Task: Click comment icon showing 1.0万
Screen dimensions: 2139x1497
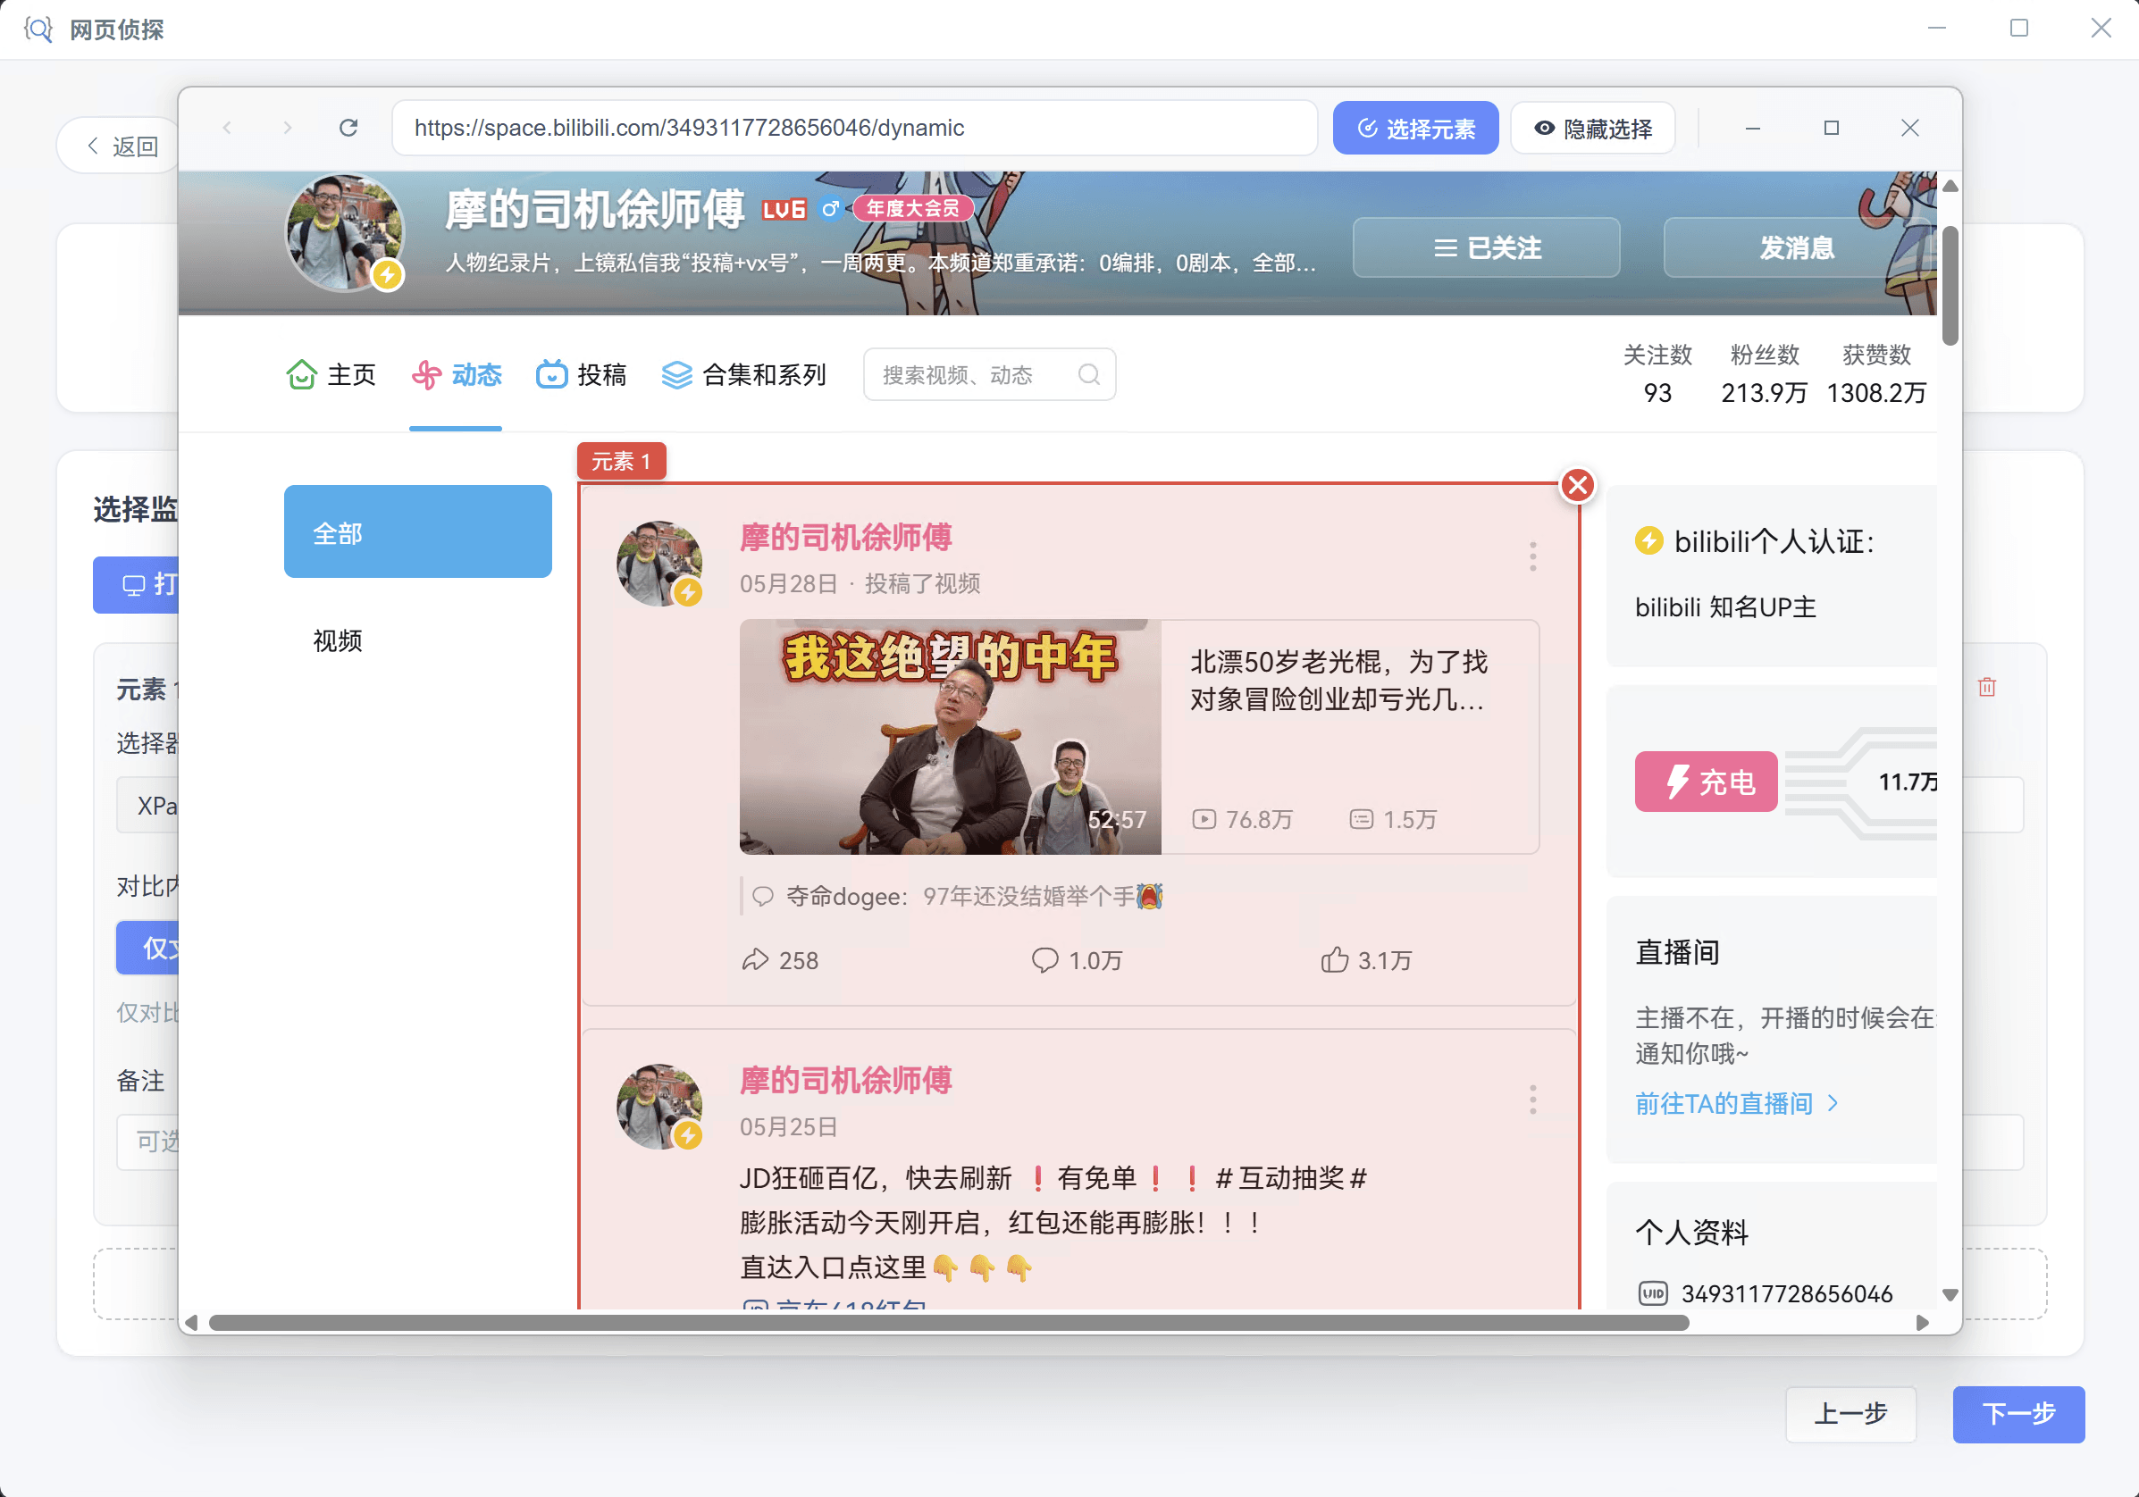Action: pyautogui.click(x=1044, y=959)
